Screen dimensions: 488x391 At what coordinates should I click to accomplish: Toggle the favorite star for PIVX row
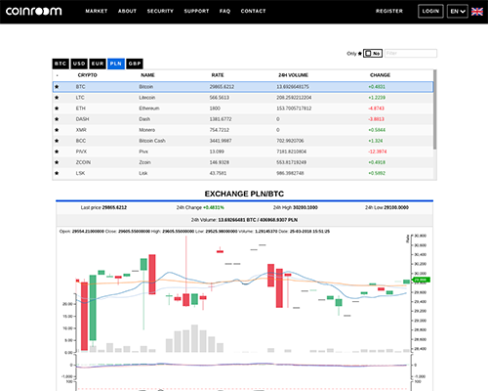coord(57,152)
